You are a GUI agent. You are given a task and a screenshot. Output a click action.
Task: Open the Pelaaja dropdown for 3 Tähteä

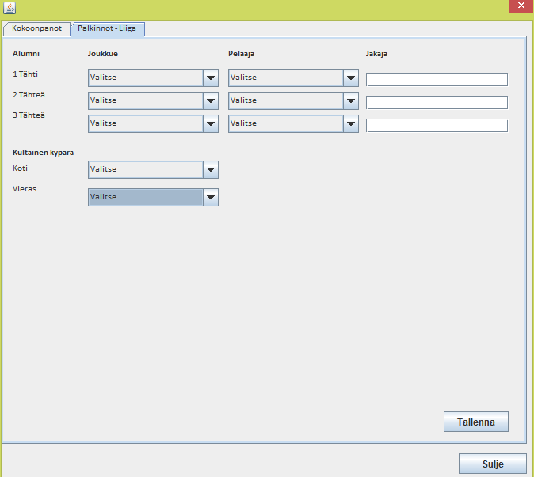(x=293, y=123)
